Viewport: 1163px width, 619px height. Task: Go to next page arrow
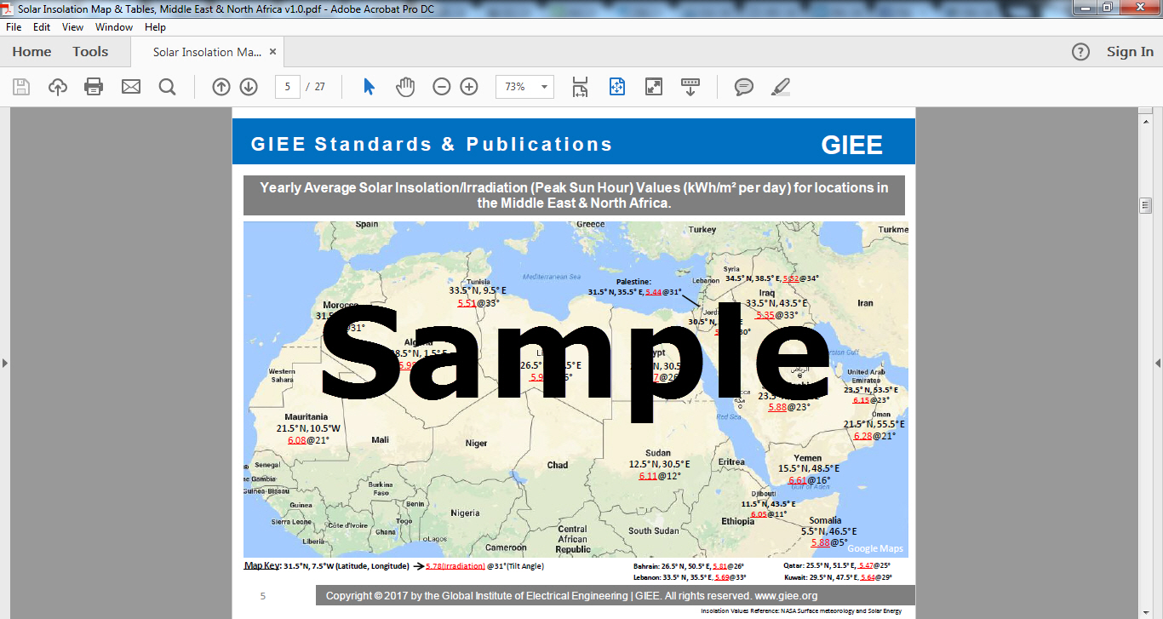(x=249, y=86)
